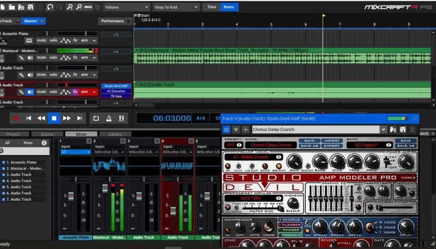Viewport: 436px width, 249px height.
Task: Mute the Acoustic Piano track
Action: [41, 40]
